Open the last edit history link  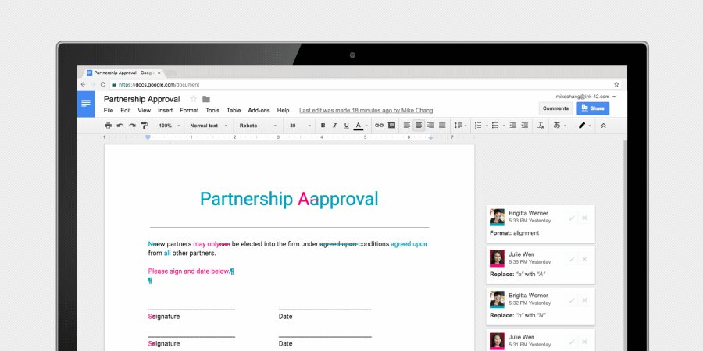point(366,111)
